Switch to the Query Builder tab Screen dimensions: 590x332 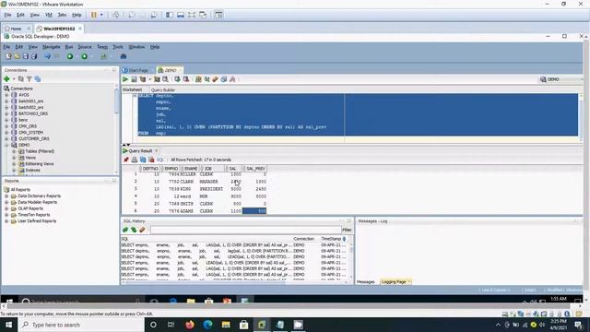(163, 90)
